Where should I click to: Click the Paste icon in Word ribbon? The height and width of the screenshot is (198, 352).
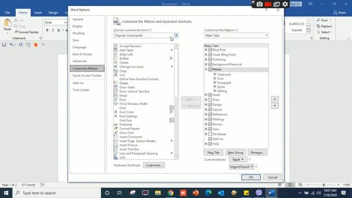click(7, 23)
